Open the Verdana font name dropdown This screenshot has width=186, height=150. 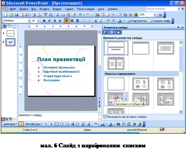[x=29, y=21]
